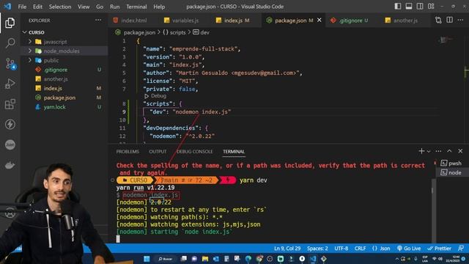Open the Windows Start button
The width and height of the screenshot is (469, 264).
[x=147, y=259]
